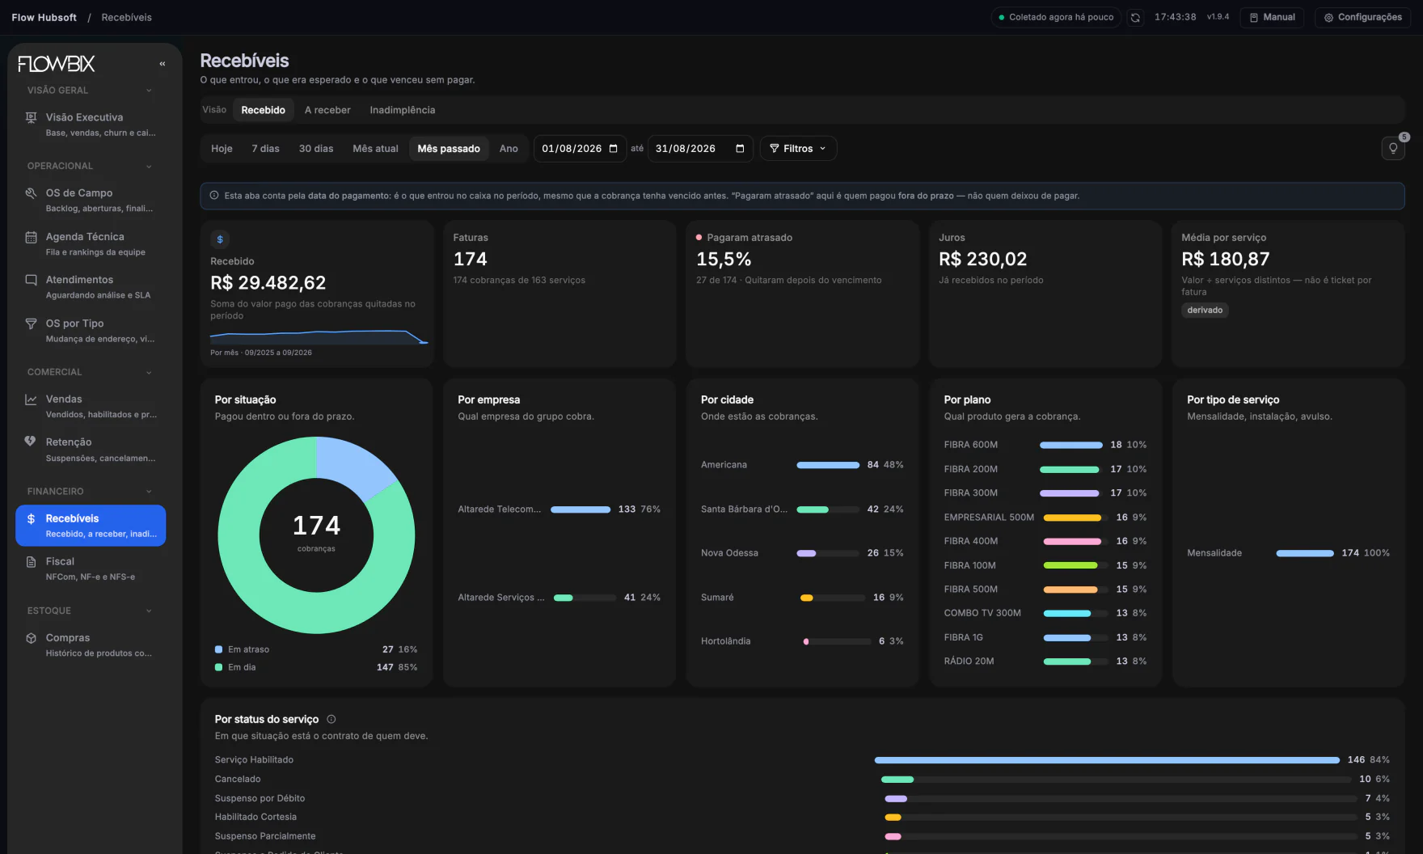Click the FIBRA 600M bar in Por plano
The width and height of the screenshot is (1423, 854).
[x=1071, y=445]
